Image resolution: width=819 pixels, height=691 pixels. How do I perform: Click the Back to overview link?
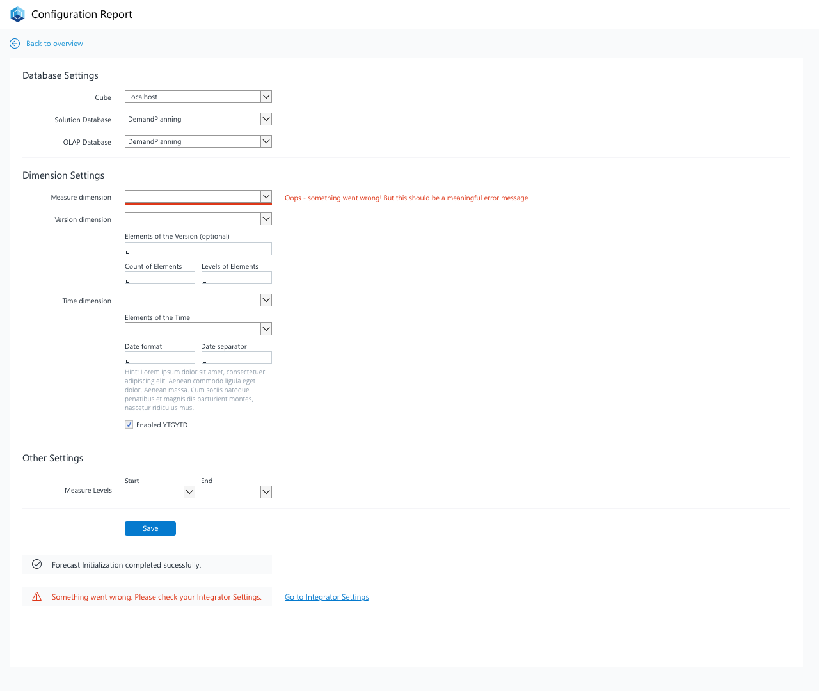coord(54,44)
